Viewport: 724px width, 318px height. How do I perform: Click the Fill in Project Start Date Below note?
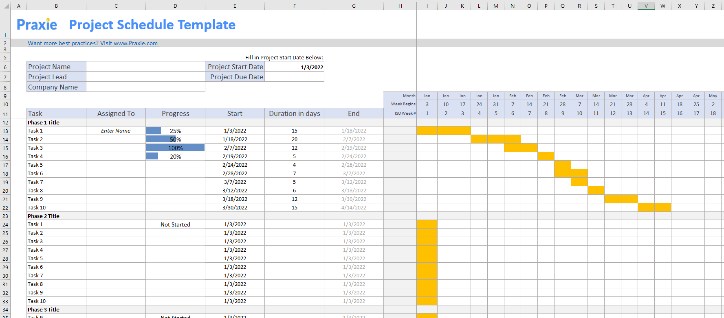pos(284,58)
